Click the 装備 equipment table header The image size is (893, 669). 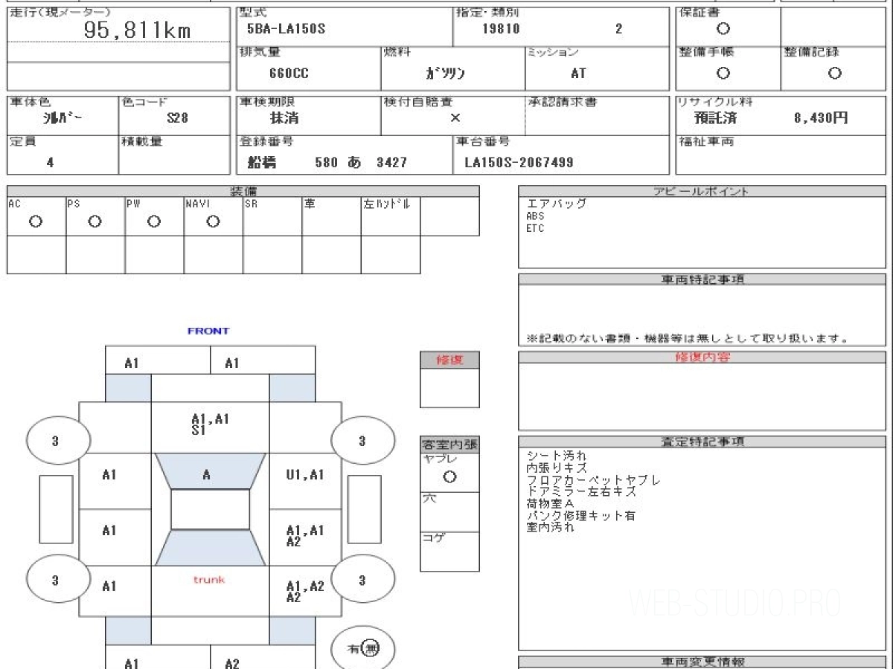coord(243,191)
